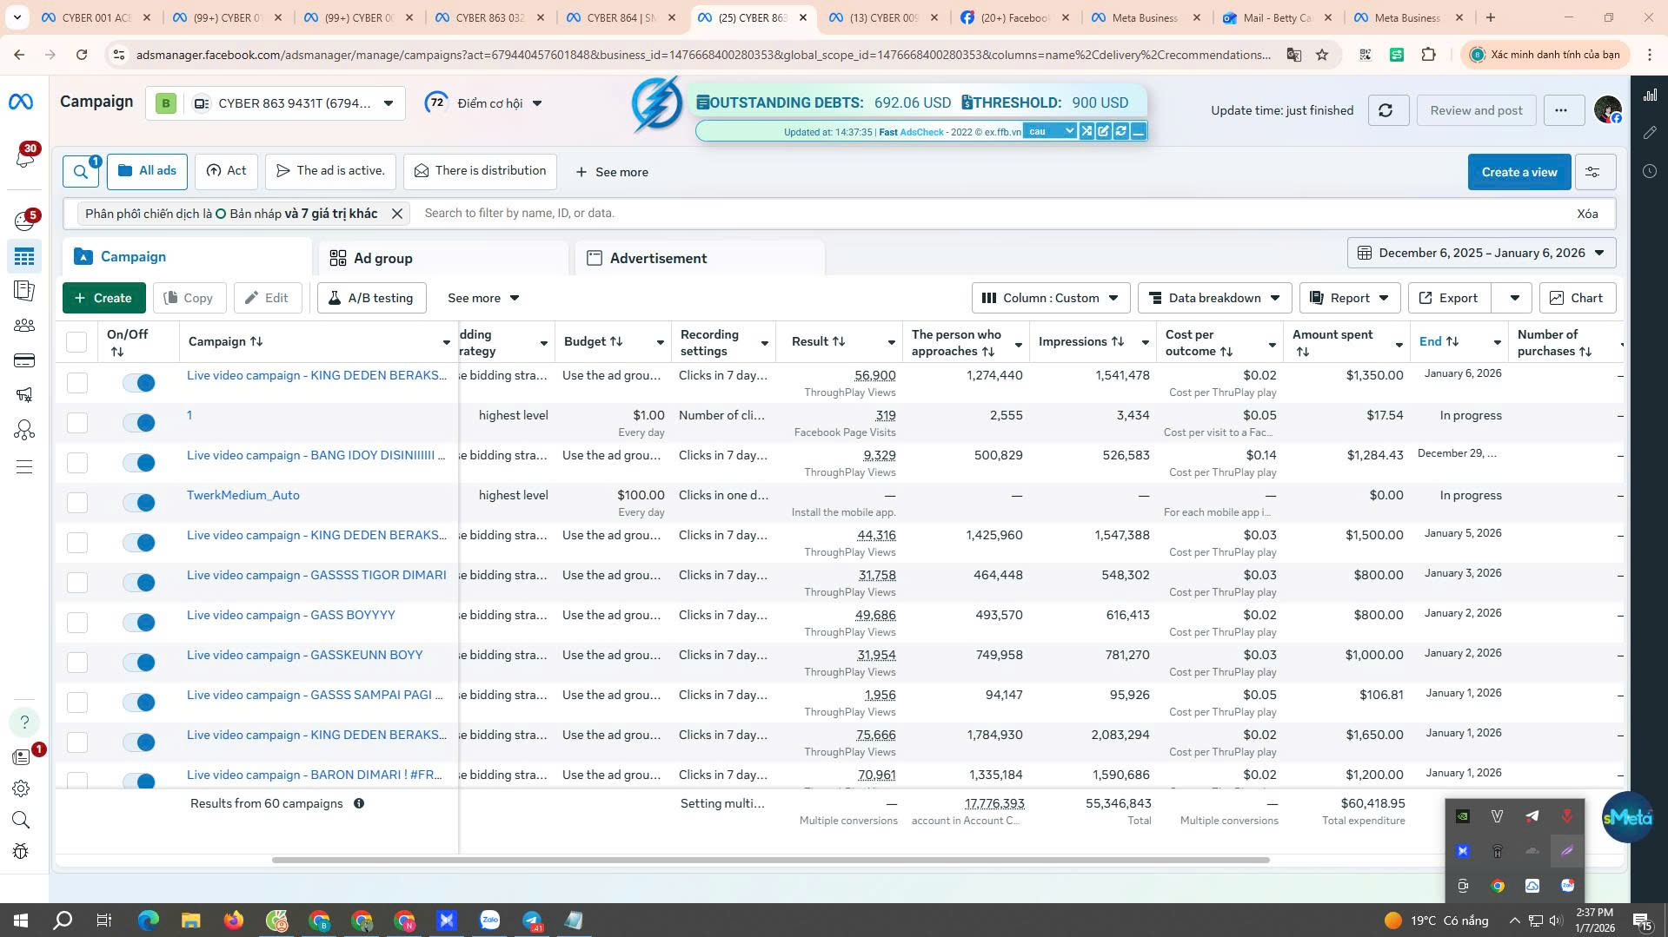The height and width of the screenshot is (937, 1668).
Task: Open Billing card icon in sidebar
Action: [24, 360]
